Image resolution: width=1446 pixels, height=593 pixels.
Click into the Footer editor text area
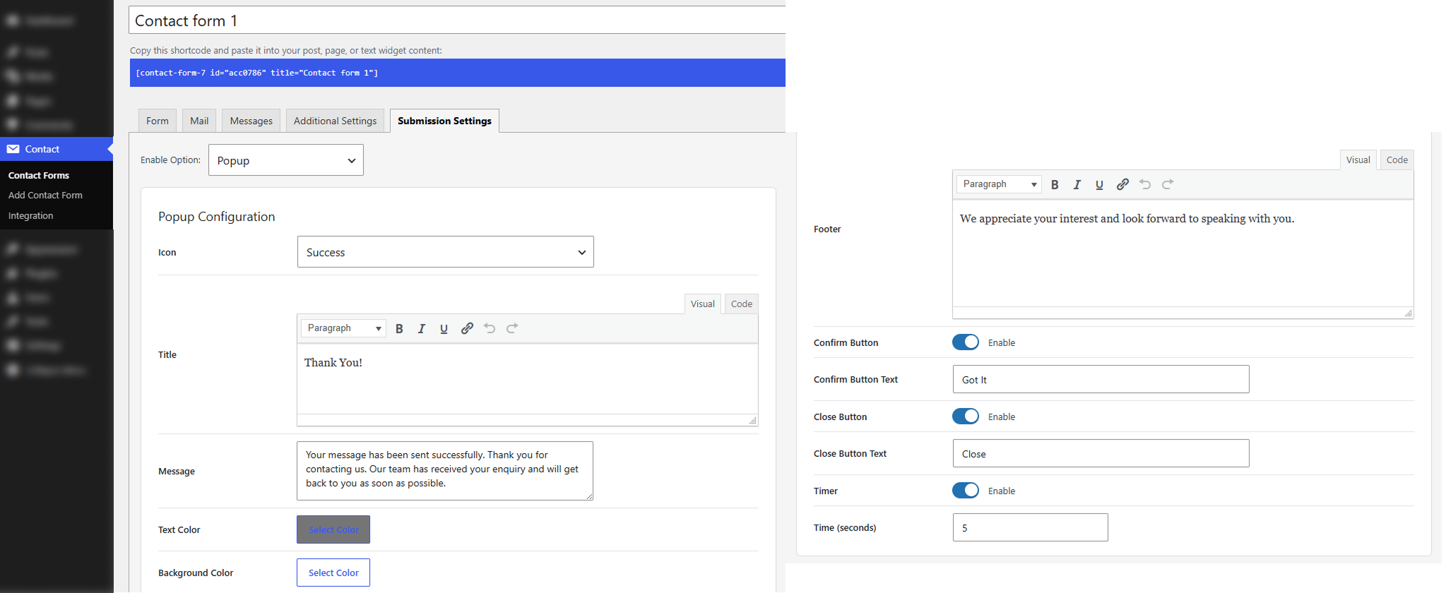pos(1183,253)
